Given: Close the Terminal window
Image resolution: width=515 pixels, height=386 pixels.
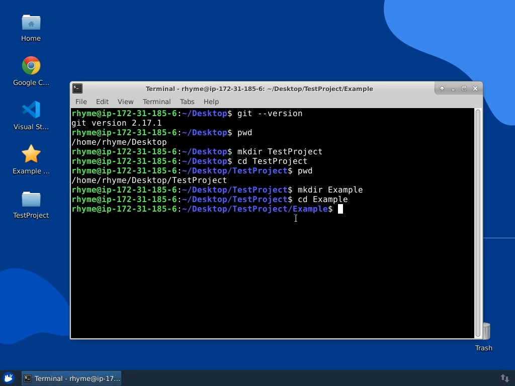Looking at the screenshot, I should (x=475, y=88).
